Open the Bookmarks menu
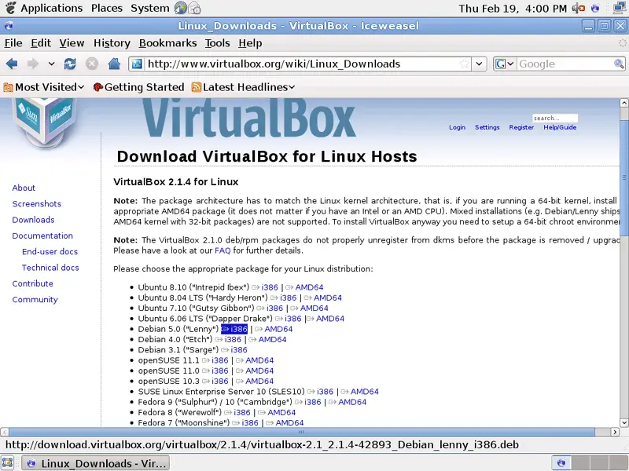 click(x=167, y=43)
